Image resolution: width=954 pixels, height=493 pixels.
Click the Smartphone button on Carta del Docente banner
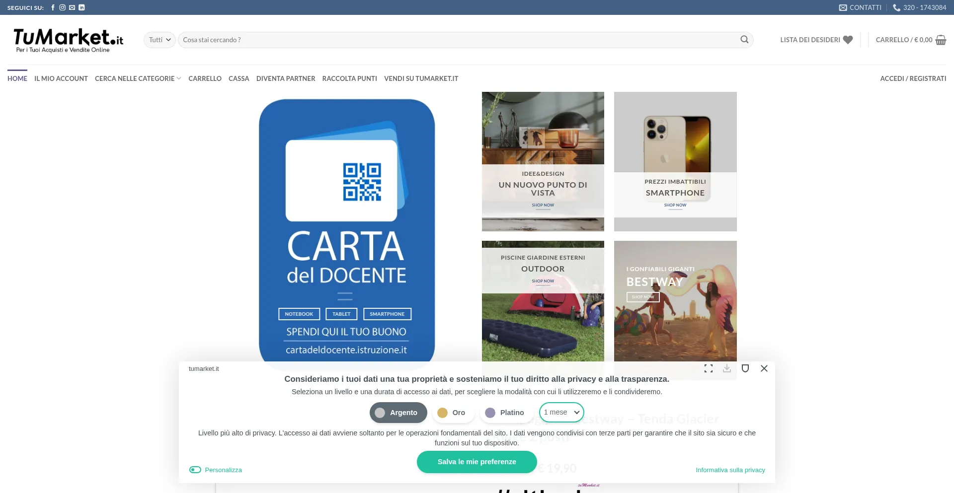[387, 314]
